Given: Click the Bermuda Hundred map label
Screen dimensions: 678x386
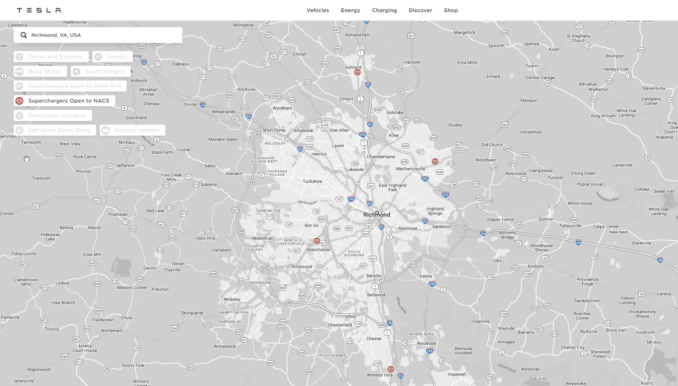Looking at the screenshot, I should tap(464, 351).
